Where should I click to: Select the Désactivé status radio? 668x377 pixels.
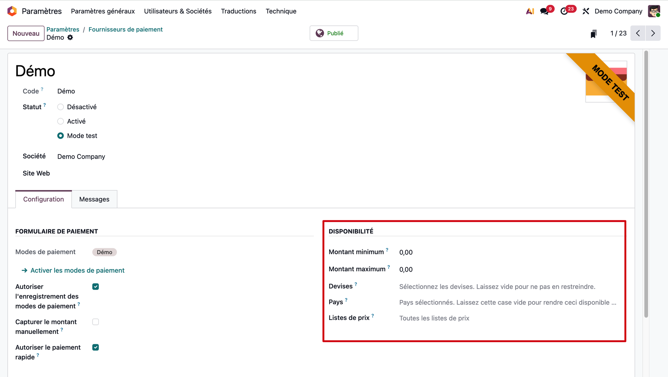(61, 107)
